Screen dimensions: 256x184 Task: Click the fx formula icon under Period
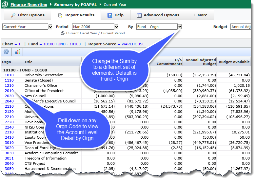coord(63,33)
